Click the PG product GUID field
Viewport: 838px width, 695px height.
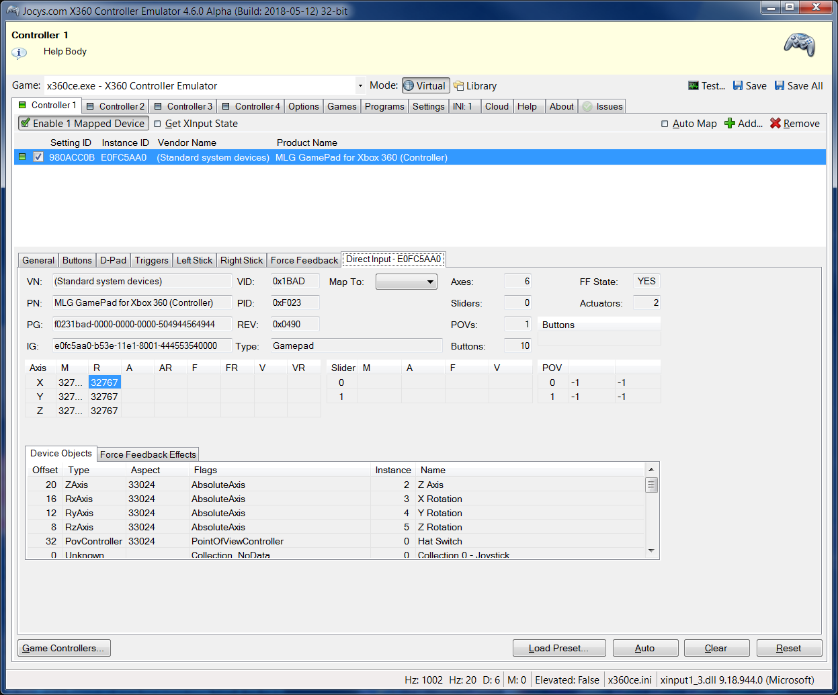click(142, 324)
